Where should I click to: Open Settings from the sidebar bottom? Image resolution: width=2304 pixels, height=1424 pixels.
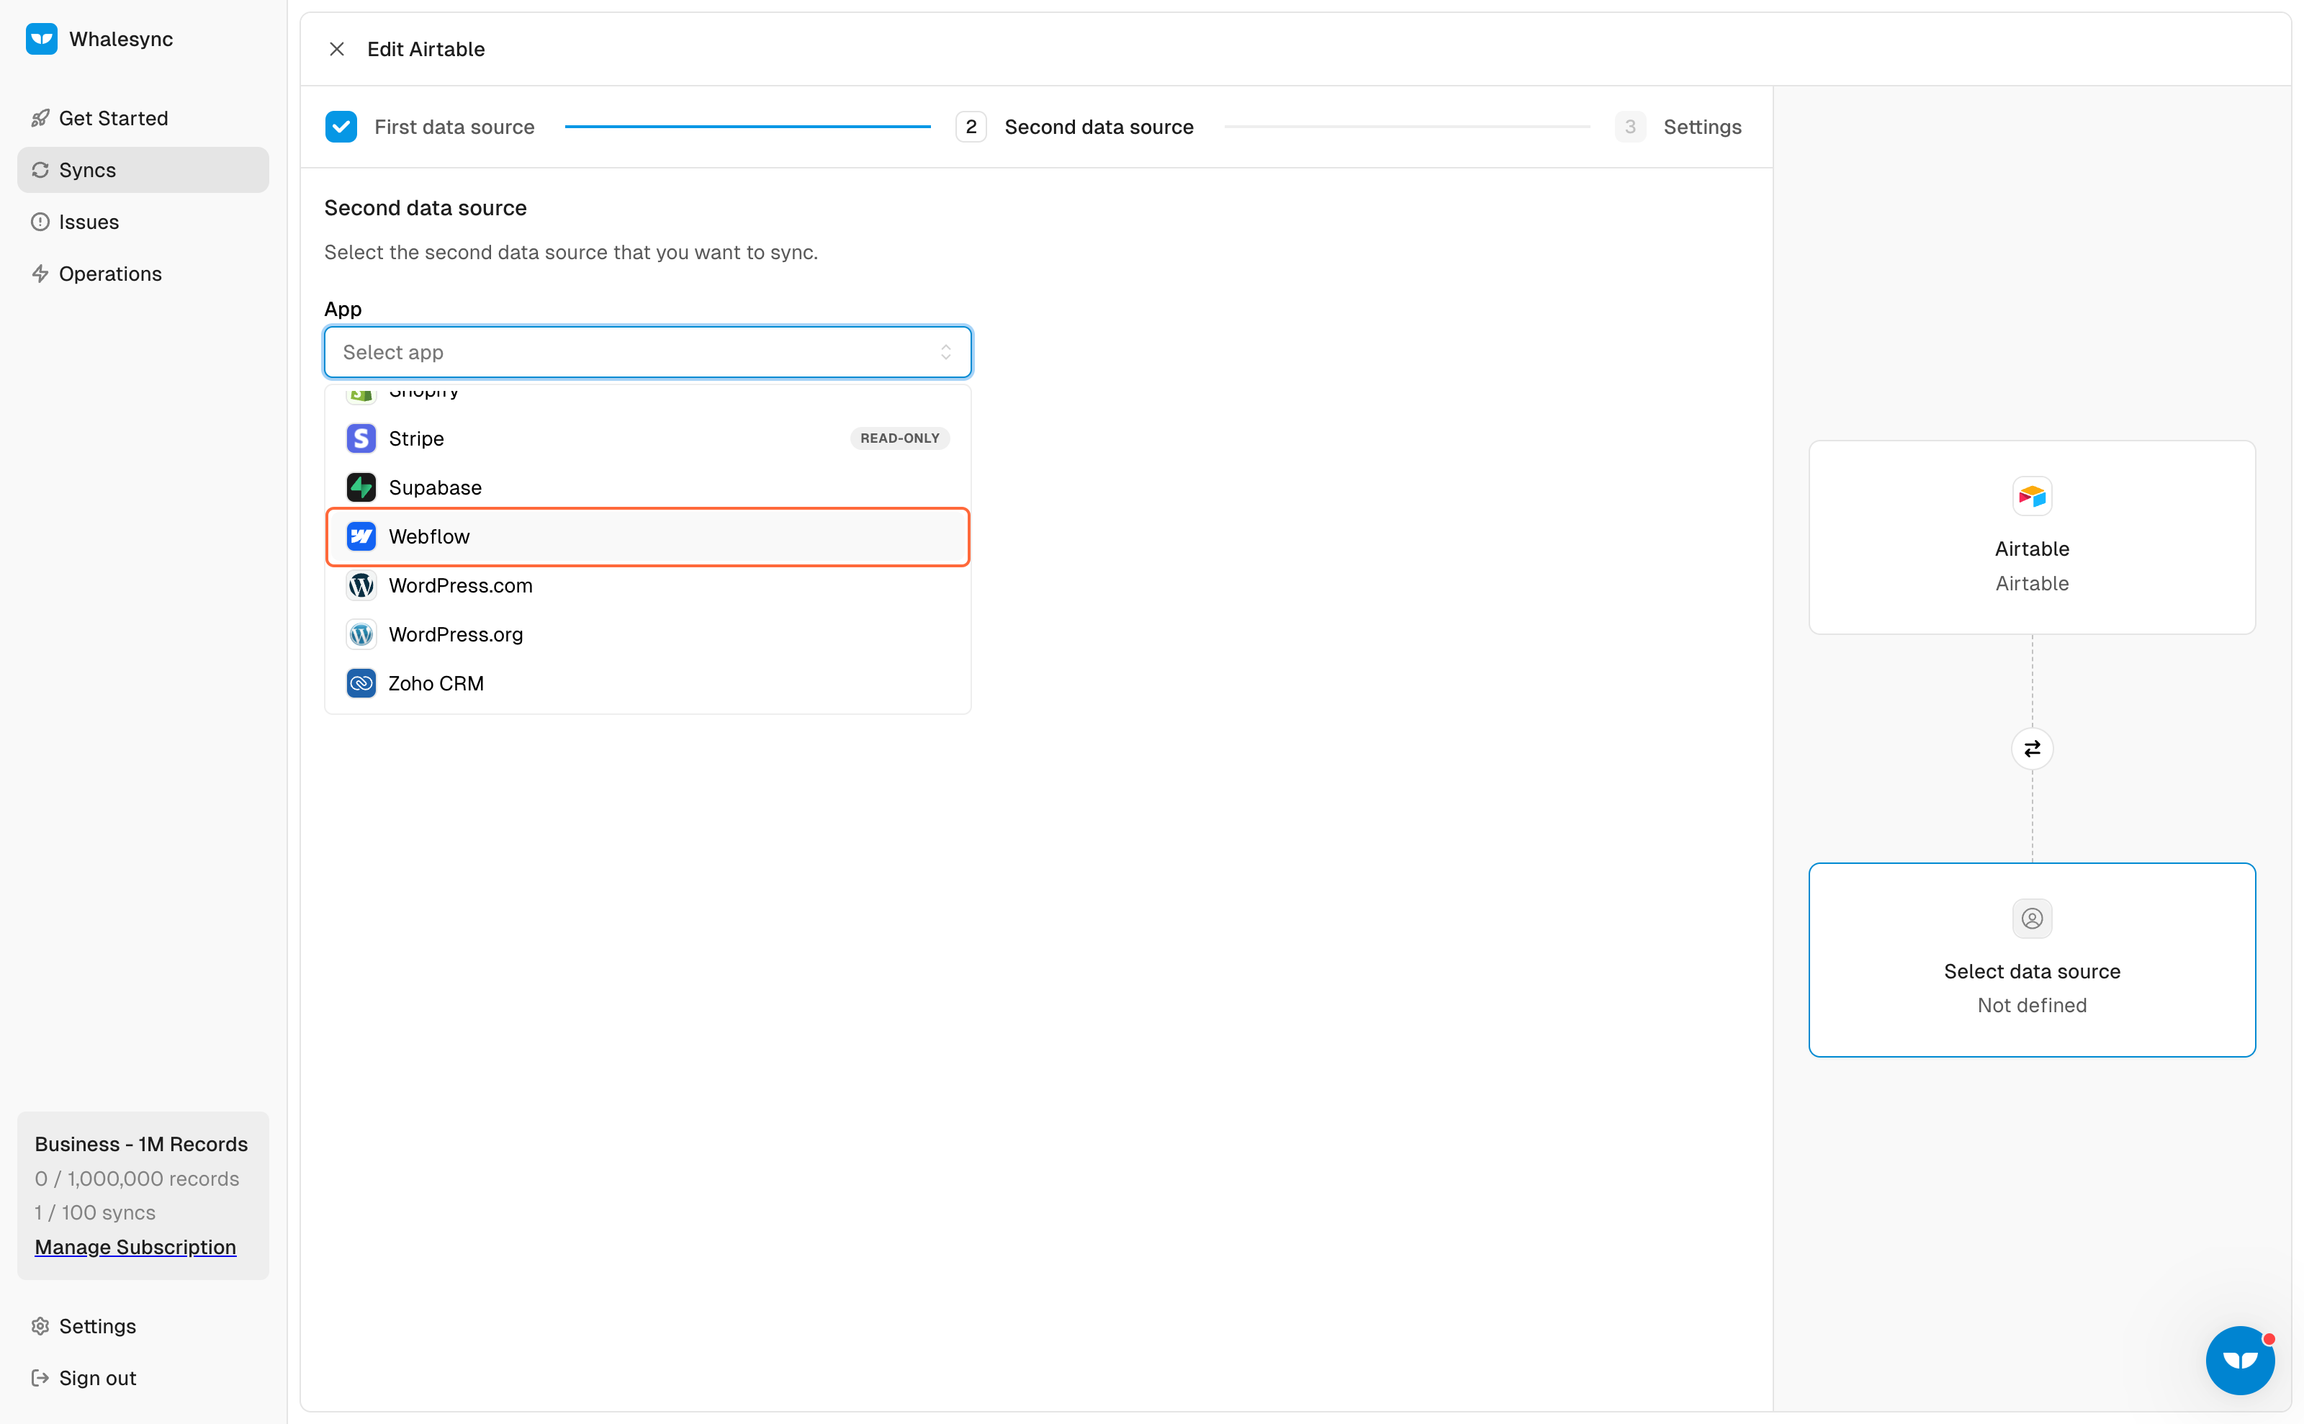(x=143, y=1326)
